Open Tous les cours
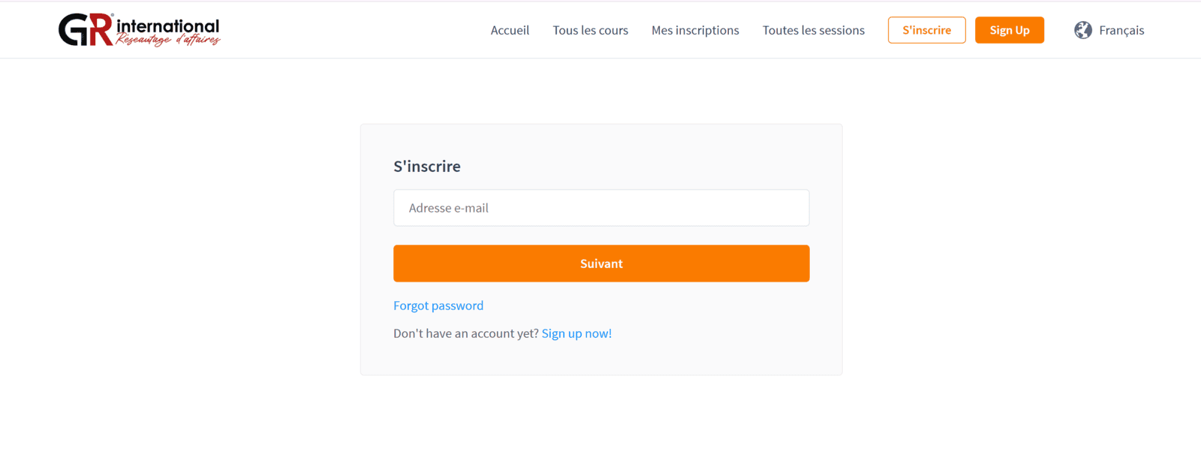This screenshot has width=1201, height=449. coord(590,30)
